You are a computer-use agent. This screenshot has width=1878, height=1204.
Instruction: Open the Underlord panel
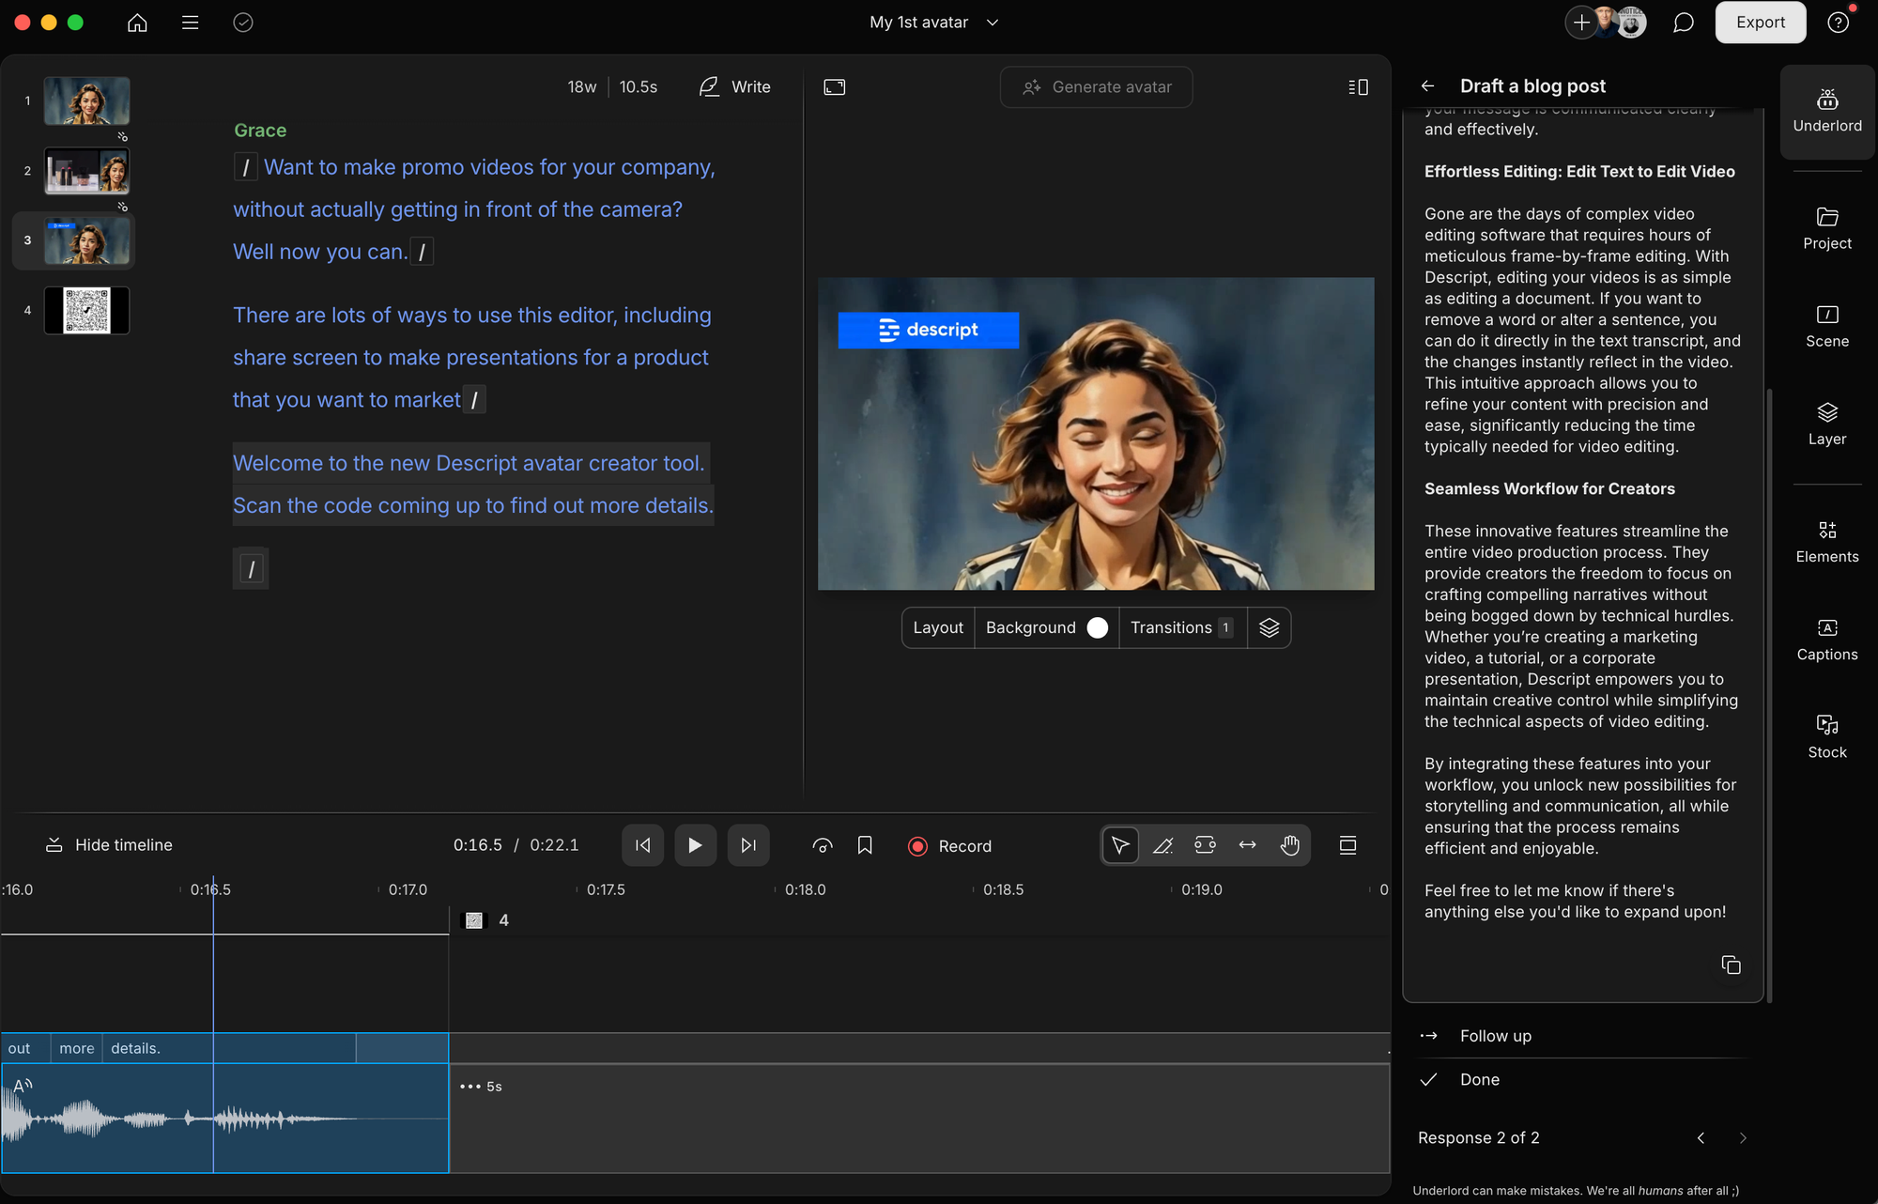1826,111
